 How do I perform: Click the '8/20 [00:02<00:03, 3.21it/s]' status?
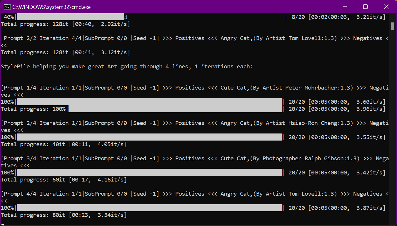click(x=338, y=17)
